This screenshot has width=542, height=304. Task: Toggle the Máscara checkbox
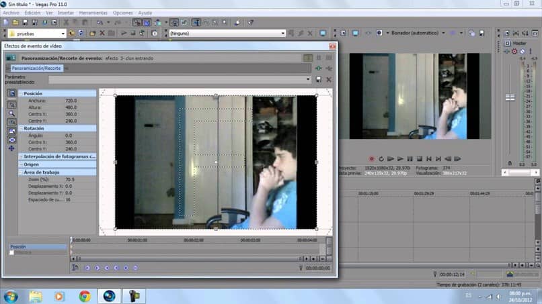[11, 252]
